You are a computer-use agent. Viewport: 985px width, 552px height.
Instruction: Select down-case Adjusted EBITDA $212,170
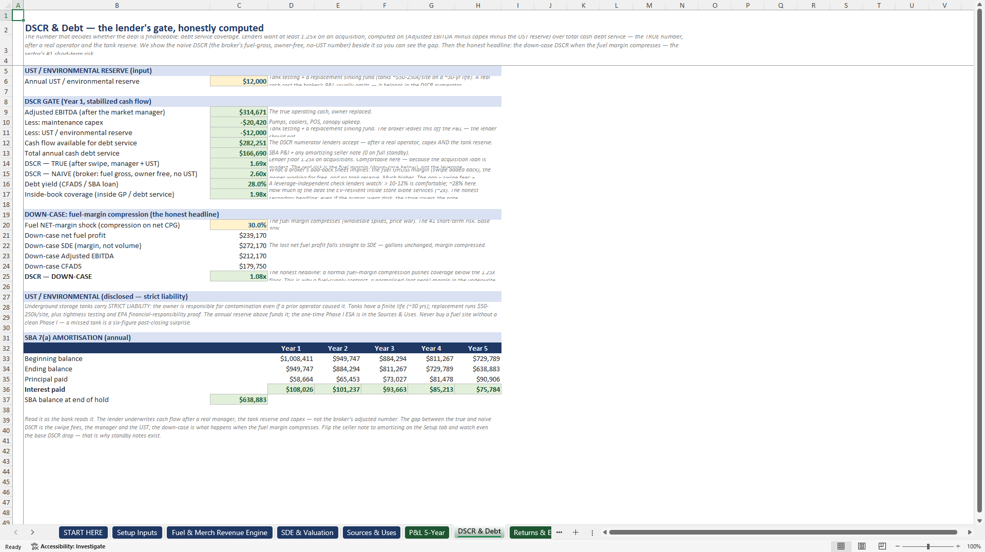[239, 256]
